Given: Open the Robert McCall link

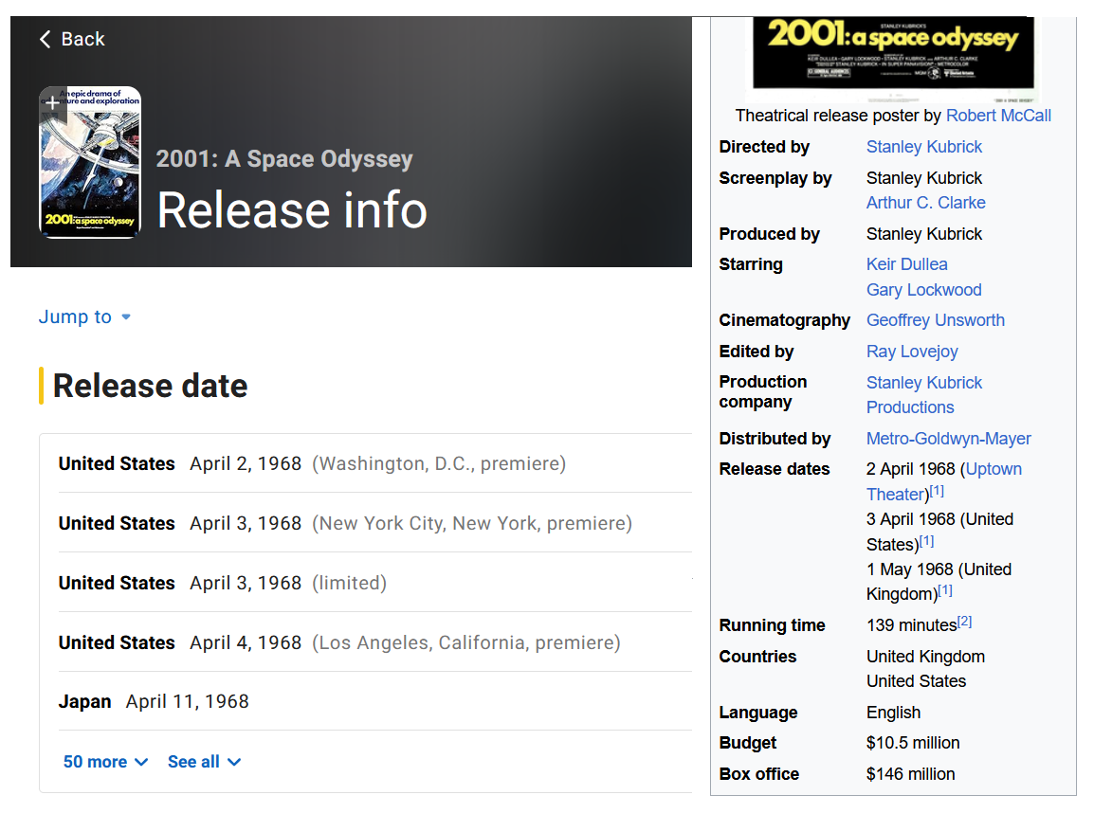Looking at the screenshot, I should (997, 116).
